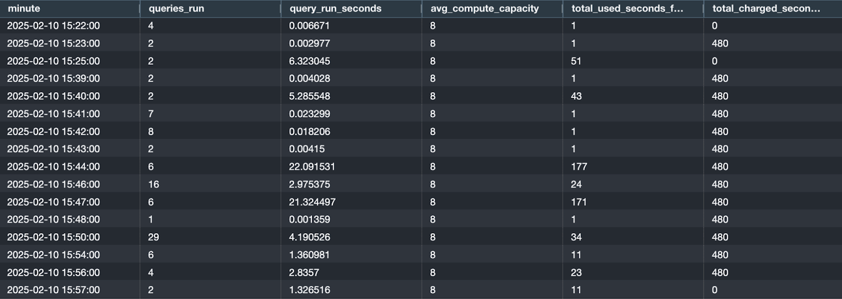
Task: Click the 1.360981 query_run_seconds value
Action: [x=309, y=255]
